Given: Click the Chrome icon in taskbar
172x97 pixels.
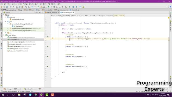Looking at the screenshot, I should click(x=36, y=95).
